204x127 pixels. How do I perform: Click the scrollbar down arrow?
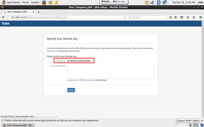tap(203, 117)
